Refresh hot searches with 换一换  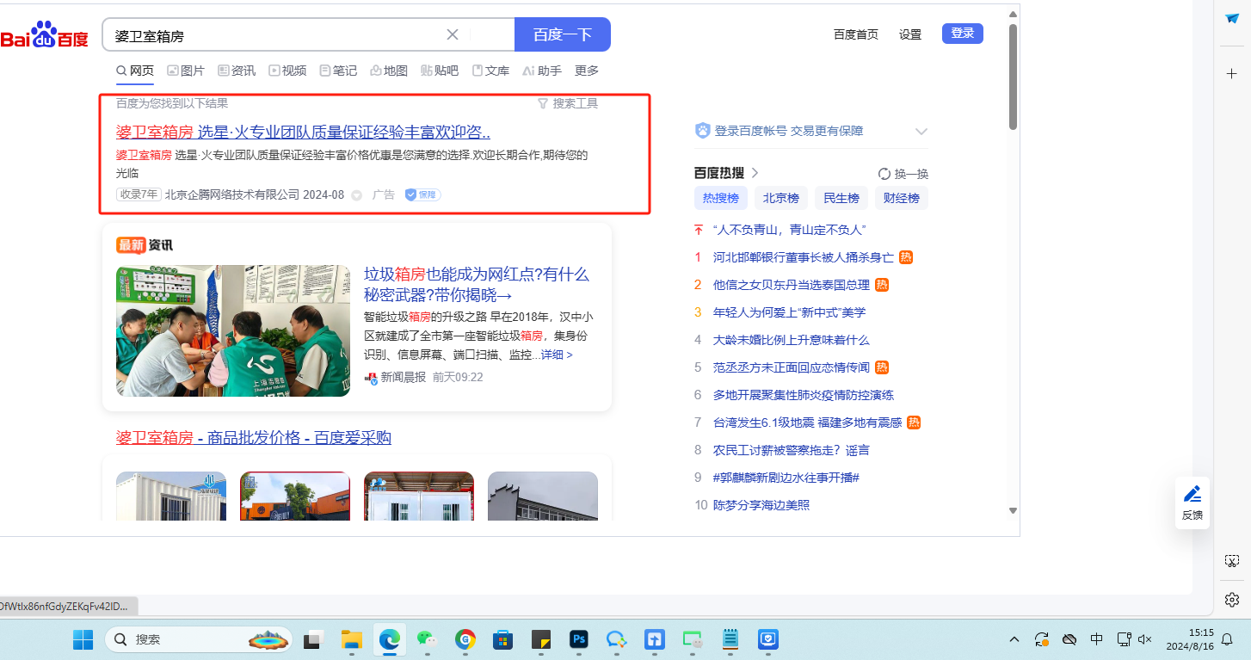[903, 174]
